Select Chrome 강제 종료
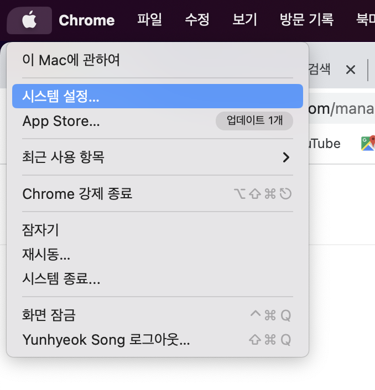 [x=158, y=194]
